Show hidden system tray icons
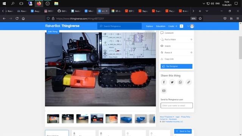This screenshot has width=242, height=136. click(x=204, y=3)
